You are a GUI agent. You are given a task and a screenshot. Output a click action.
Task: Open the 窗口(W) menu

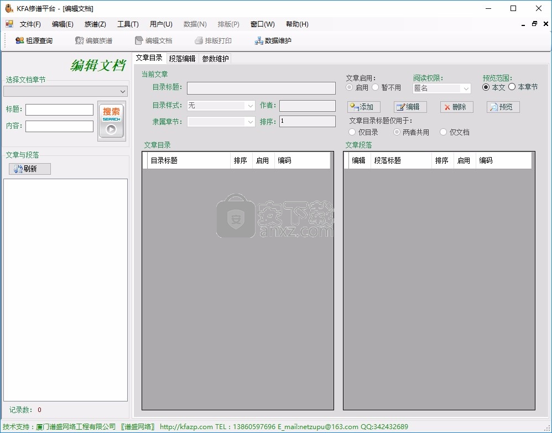[262, 24]
